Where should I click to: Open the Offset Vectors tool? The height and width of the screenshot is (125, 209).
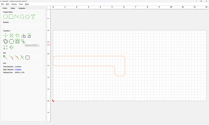pyautogui.click(x=5, y=41)
